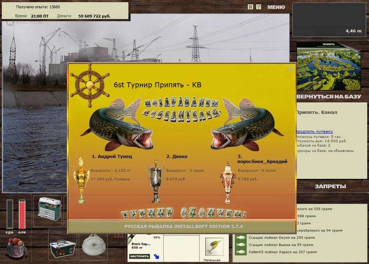
Task: Click Стоимость дня: 14 000 руб. line
Action: click(321, 141)
